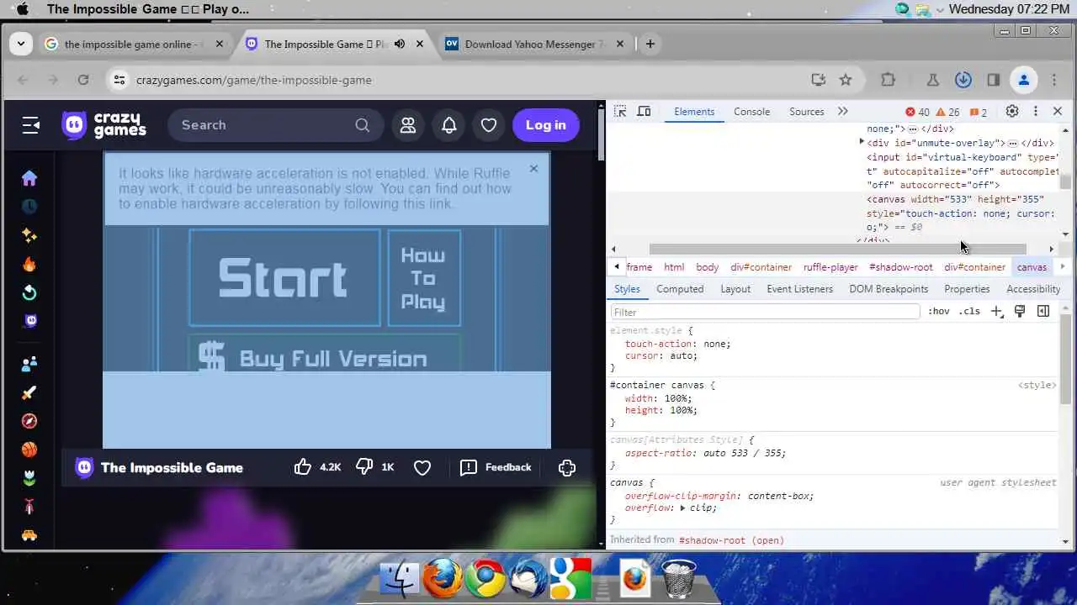Open the Computed styles tab

coord(680,289)
